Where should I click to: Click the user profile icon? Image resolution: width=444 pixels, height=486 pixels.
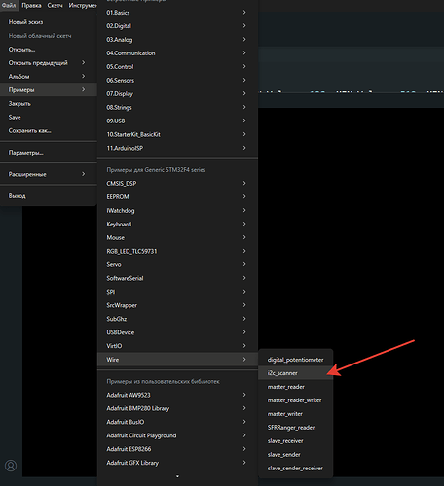click(11, 466)
